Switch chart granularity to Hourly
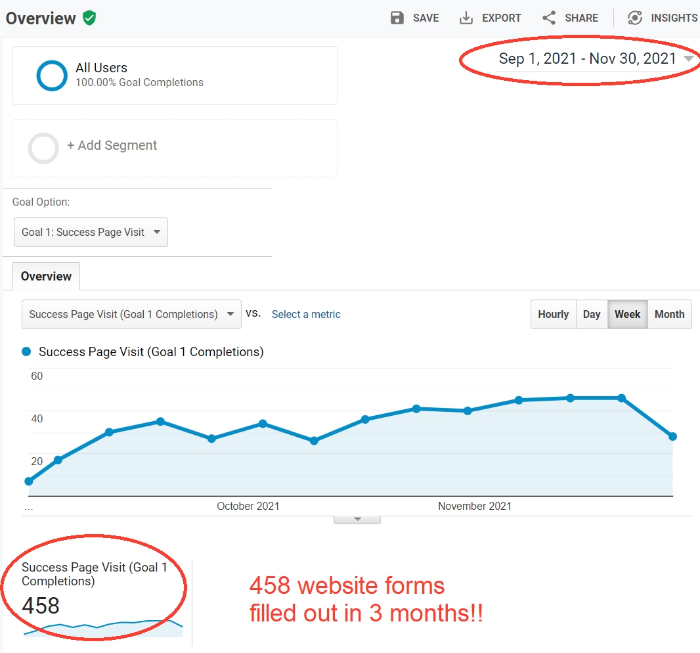Screen dimensions: 700x653 point(553,314)
